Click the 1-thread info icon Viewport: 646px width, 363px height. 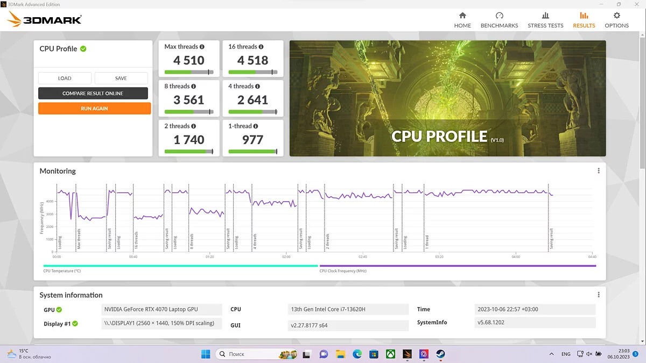coord(256,126)
